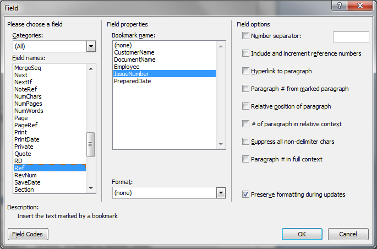Select the (none) bookmark entry
The image size is (377, 249).
click(165, 45)
